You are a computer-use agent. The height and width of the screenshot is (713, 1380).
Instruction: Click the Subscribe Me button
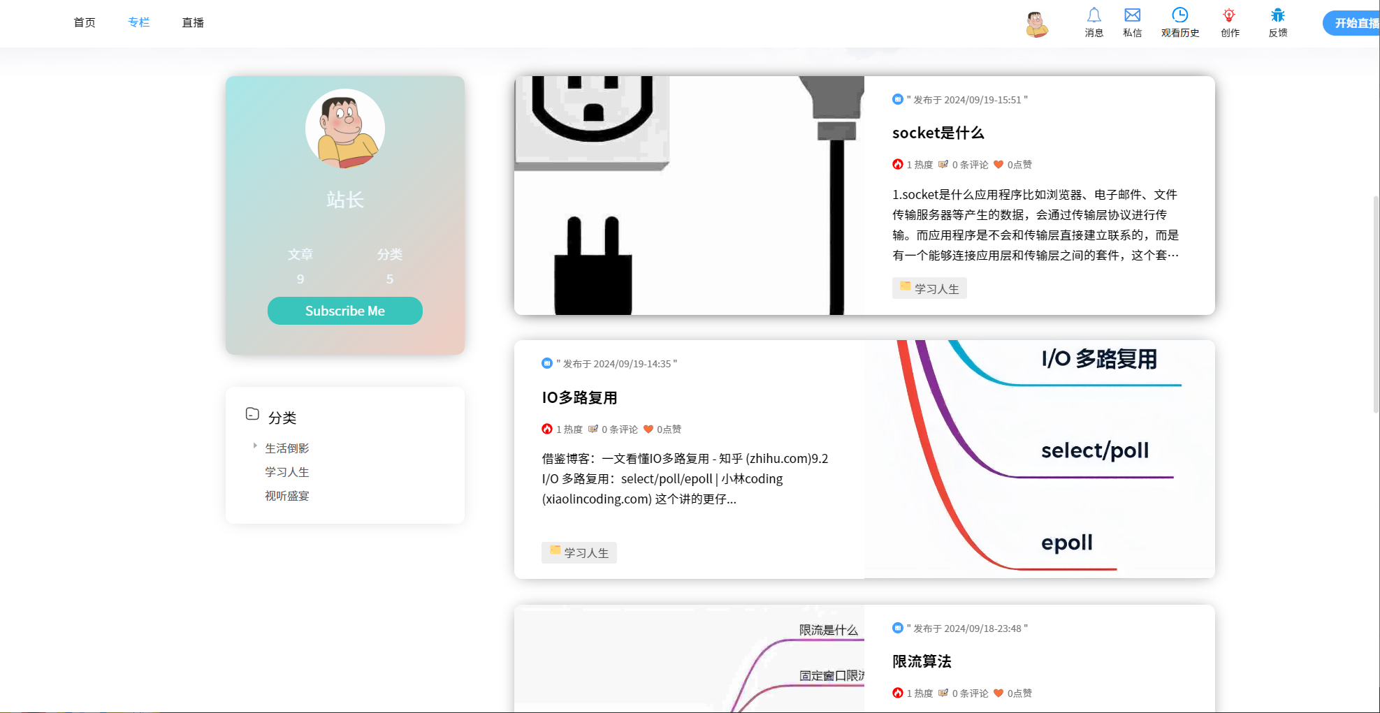(x=345, y=311)
